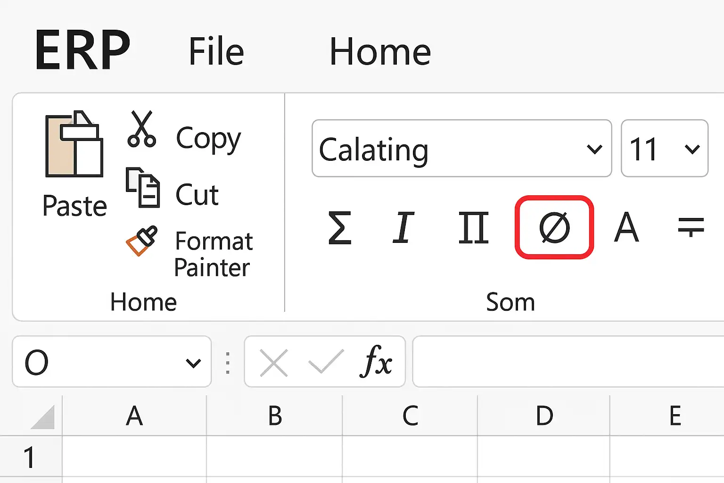The height and width of the screenshot is (483, 724).
Task: Click the select-all corner triangle
Action: click(44, 417)
